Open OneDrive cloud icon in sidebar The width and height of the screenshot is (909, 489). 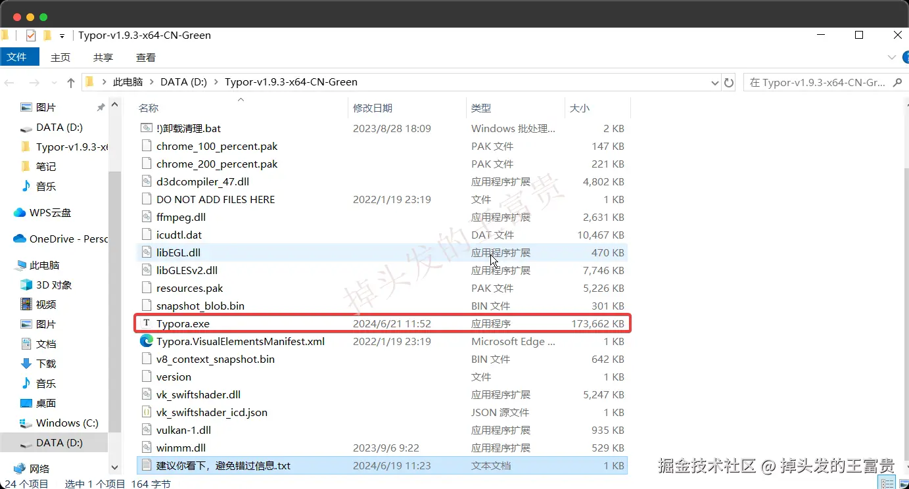click(x=20, y=239)
